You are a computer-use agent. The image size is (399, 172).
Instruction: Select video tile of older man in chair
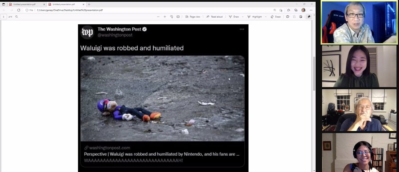click(359, 110)
